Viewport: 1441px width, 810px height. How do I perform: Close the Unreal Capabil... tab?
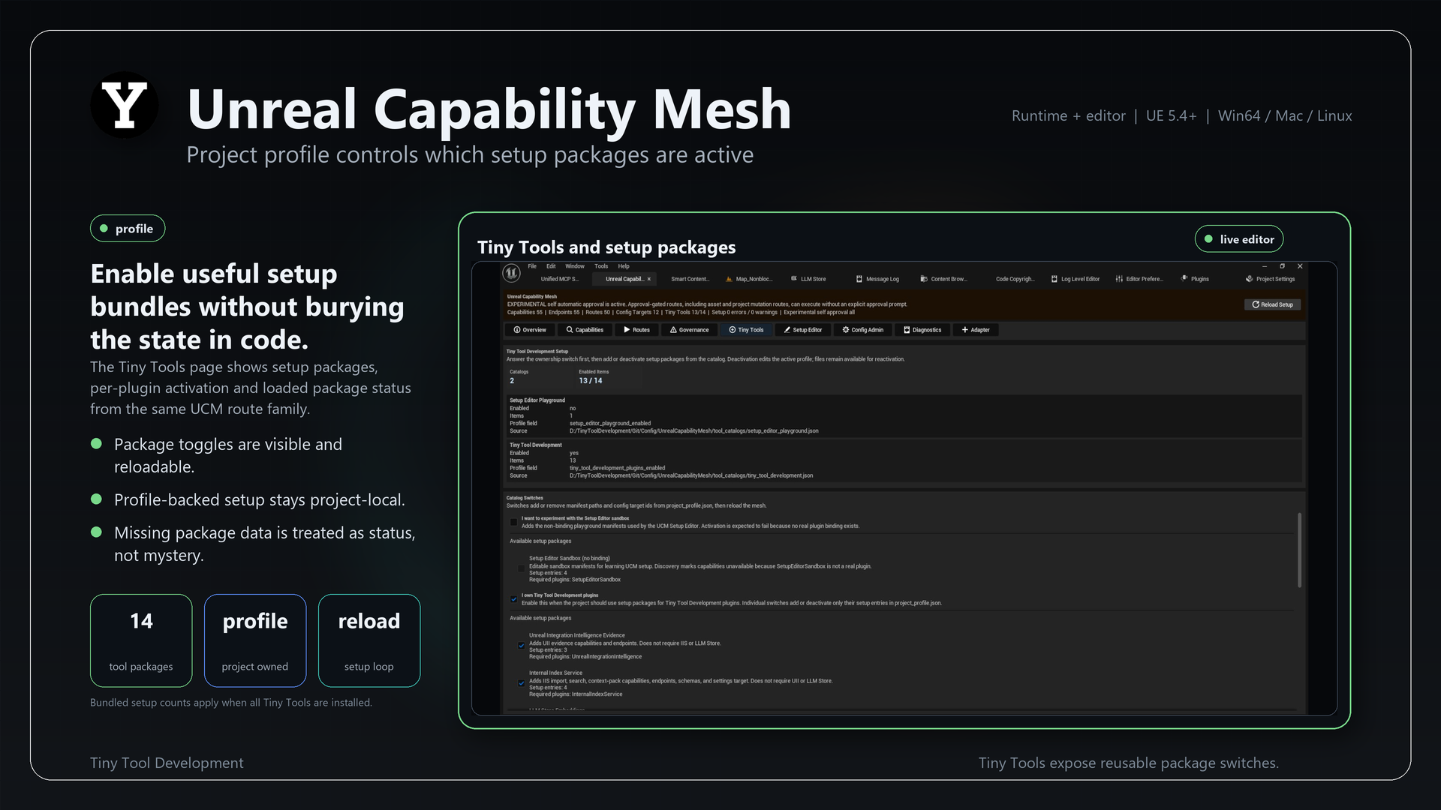(x=649, y=279)
